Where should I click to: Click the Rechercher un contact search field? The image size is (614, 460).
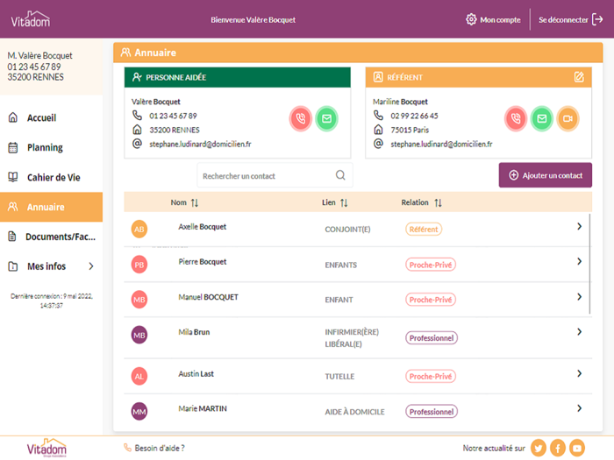pyautogui.click(x=266, y=176)
